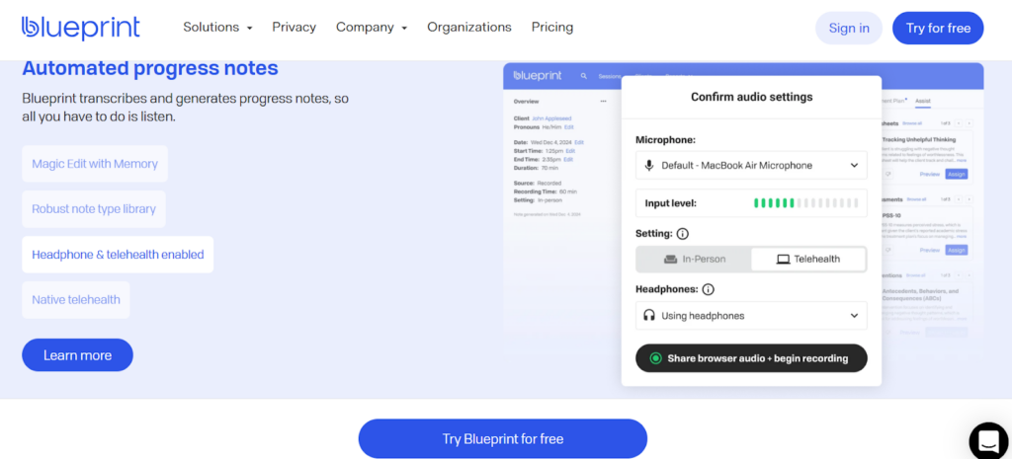
Task: Click the Input level meter bar
Action: [x=806, y=203]
